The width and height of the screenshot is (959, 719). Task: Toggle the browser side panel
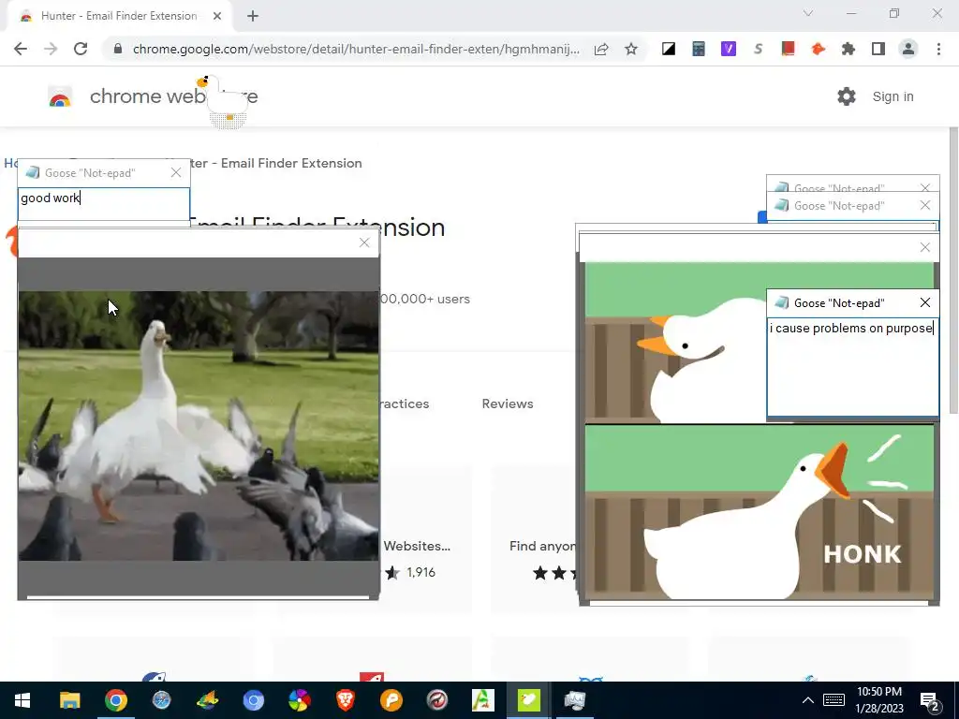click(878, 49)
